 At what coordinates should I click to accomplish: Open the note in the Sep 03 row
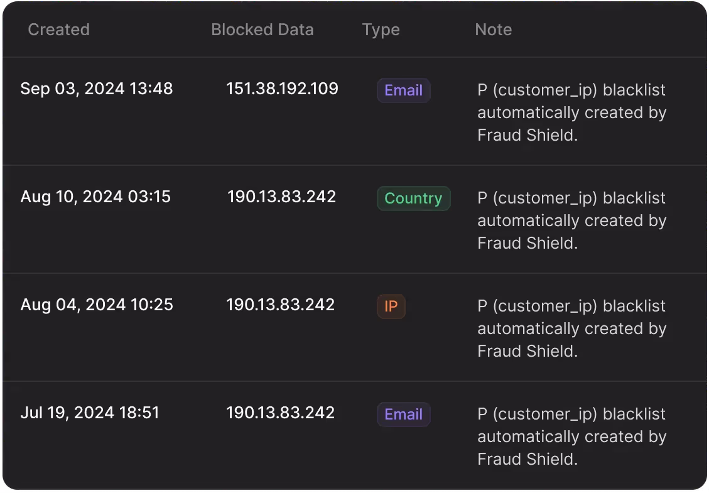point(571,113)
